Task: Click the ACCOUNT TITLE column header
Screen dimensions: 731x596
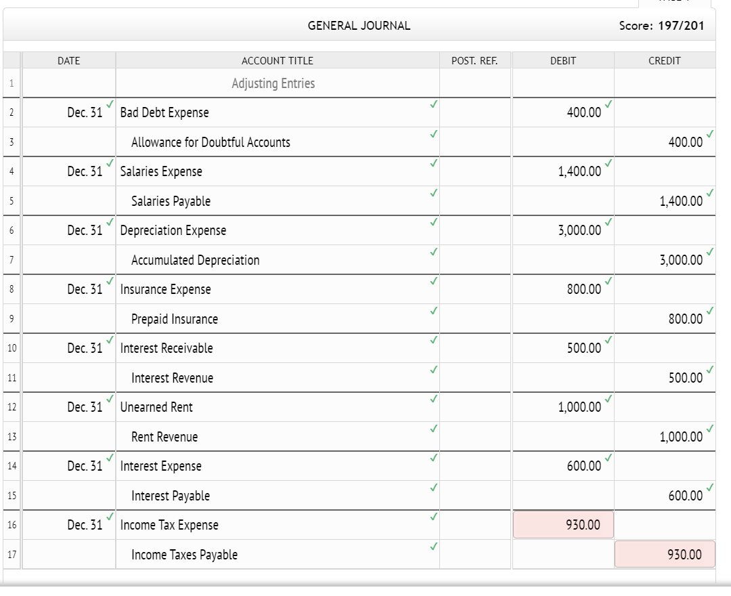Action: [x=278, y=61]
